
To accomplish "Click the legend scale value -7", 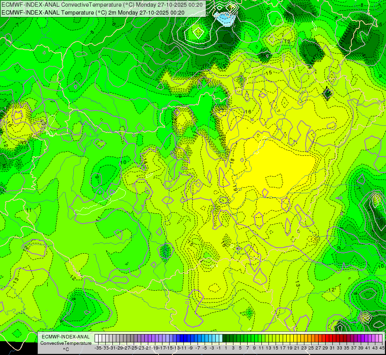I will click(198, 348).
